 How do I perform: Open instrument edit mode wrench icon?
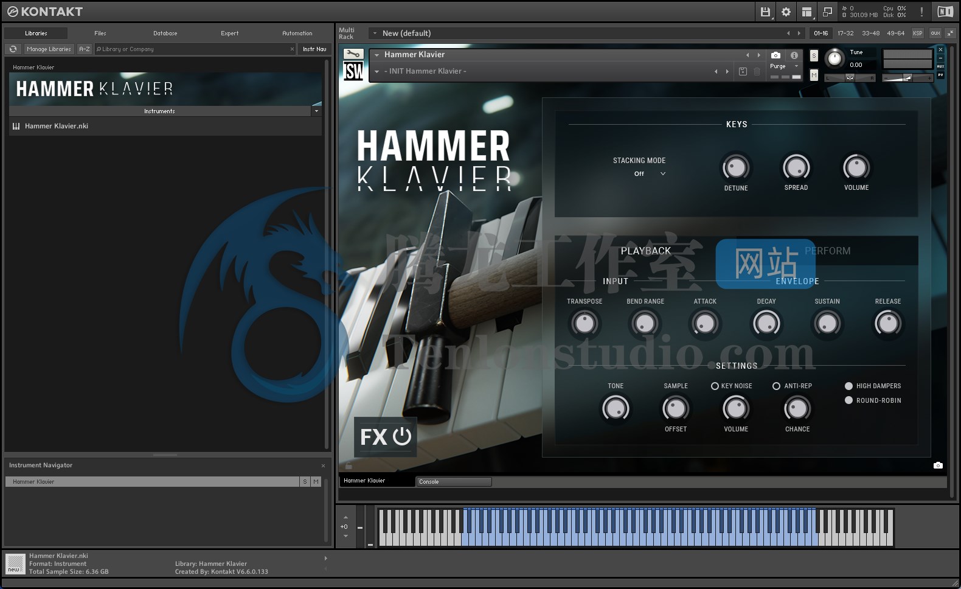pos(353,54)
